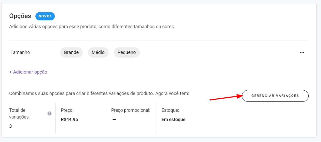
Task: Select the Grande size chip
Action: click(71, 52)
